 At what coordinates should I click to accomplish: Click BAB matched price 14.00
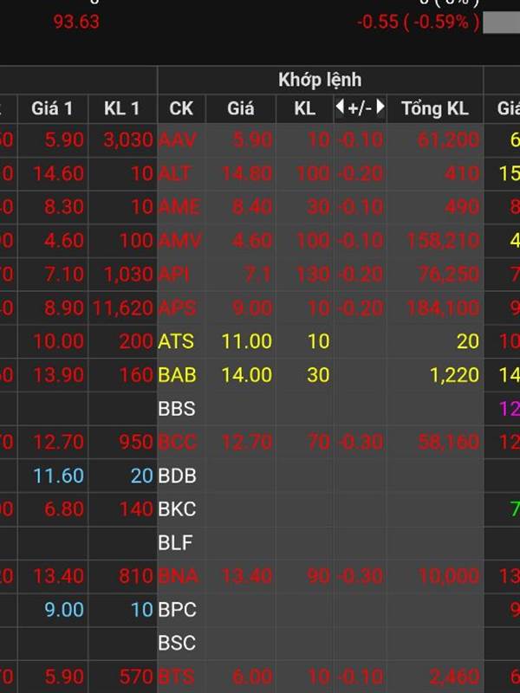247,375
